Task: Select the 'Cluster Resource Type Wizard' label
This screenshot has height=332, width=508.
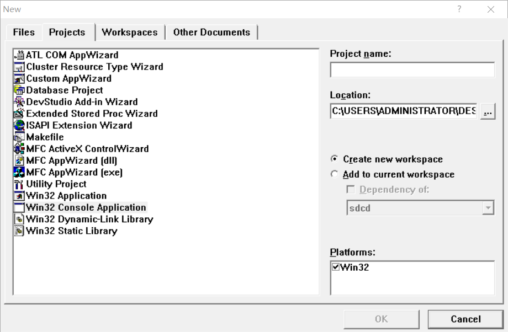Action: [94, 67]
